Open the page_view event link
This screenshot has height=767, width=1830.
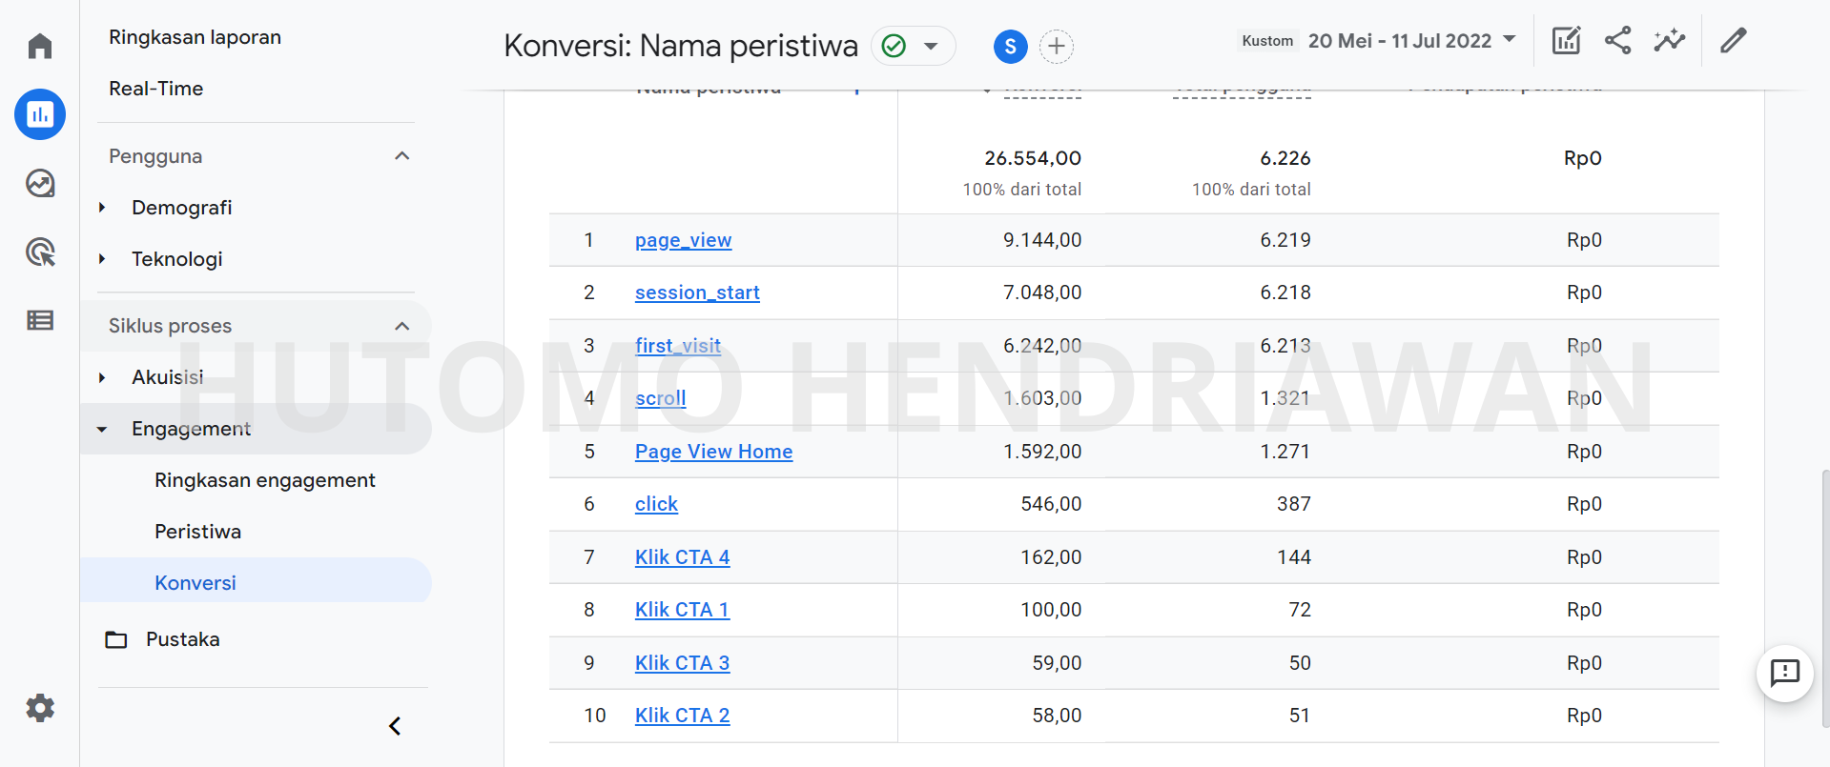[684, 240]
